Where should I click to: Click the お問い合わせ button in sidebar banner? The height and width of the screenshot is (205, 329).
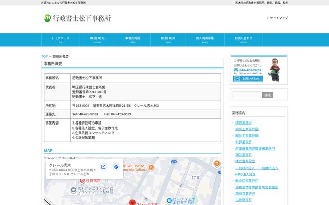coord(248,78)
